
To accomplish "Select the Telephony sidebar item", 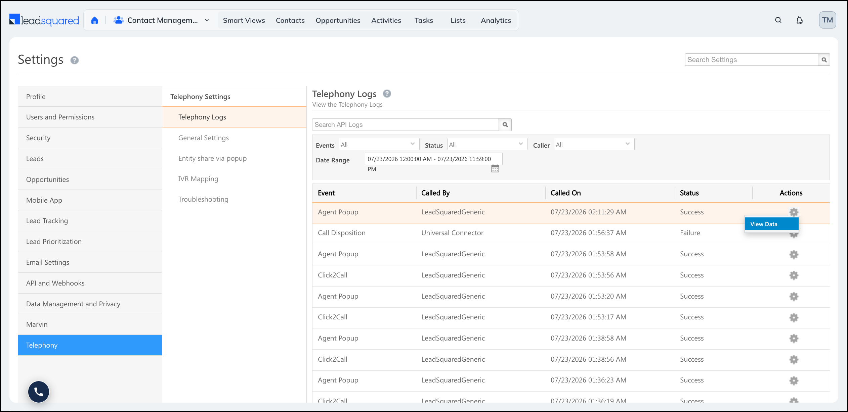I will tap(90, 345).
